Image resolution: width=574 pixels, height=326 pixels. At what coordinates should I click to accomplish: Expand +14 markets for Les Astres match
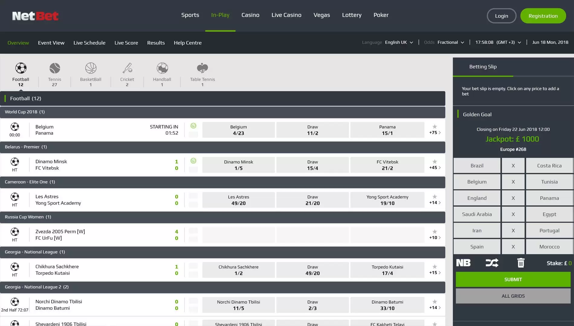pyautogui.click(x=435, y=203)
